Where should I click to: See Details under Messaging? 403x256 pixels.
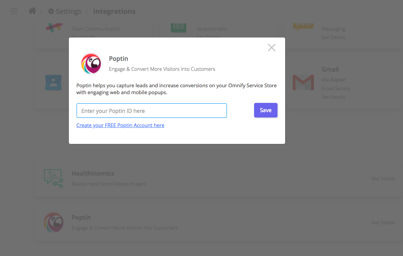(x=333, y=37)
